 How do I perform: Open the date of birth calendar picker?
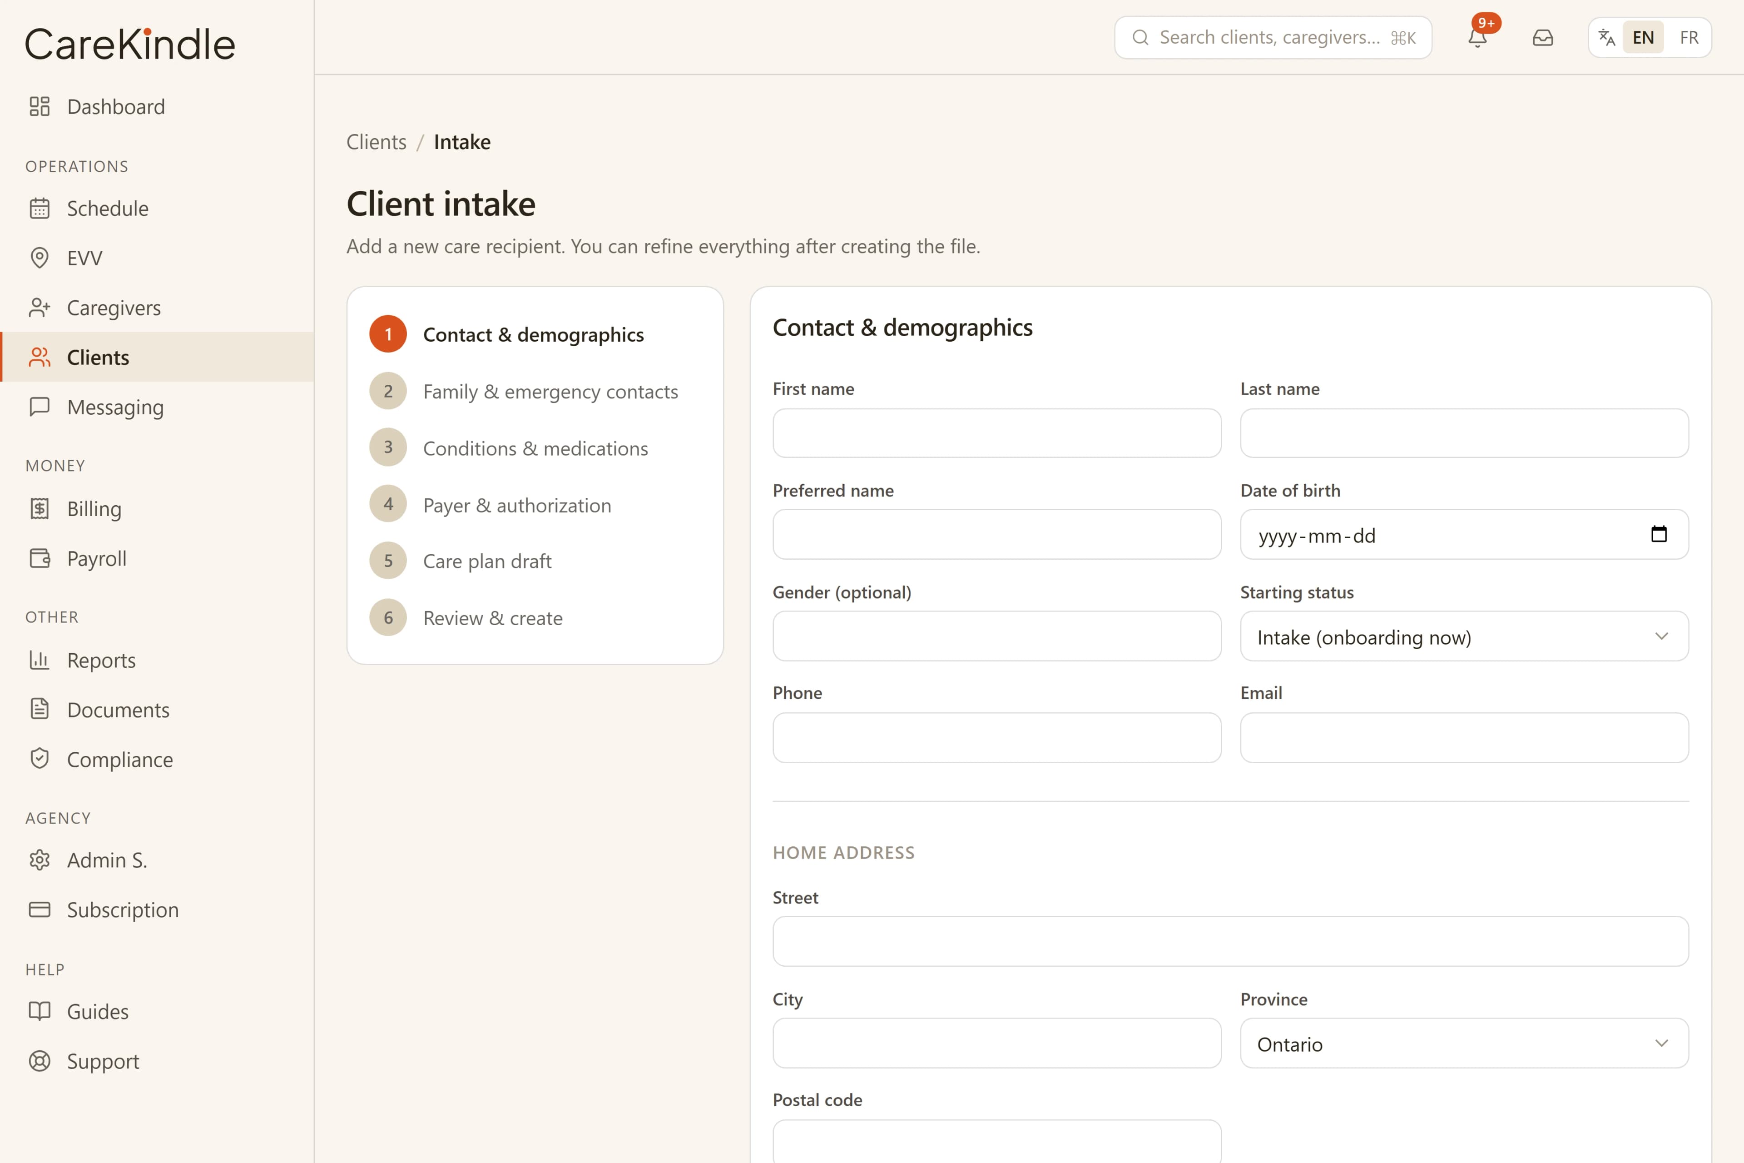pos(1659,534)
